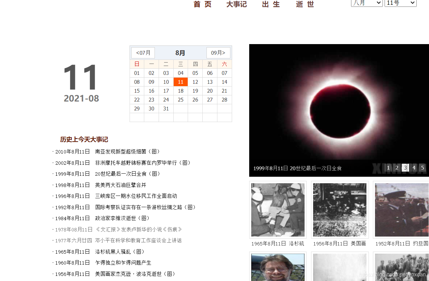This screenshot has width=429, height=281.
Task: Select calendar date 31
Action: 166,108
